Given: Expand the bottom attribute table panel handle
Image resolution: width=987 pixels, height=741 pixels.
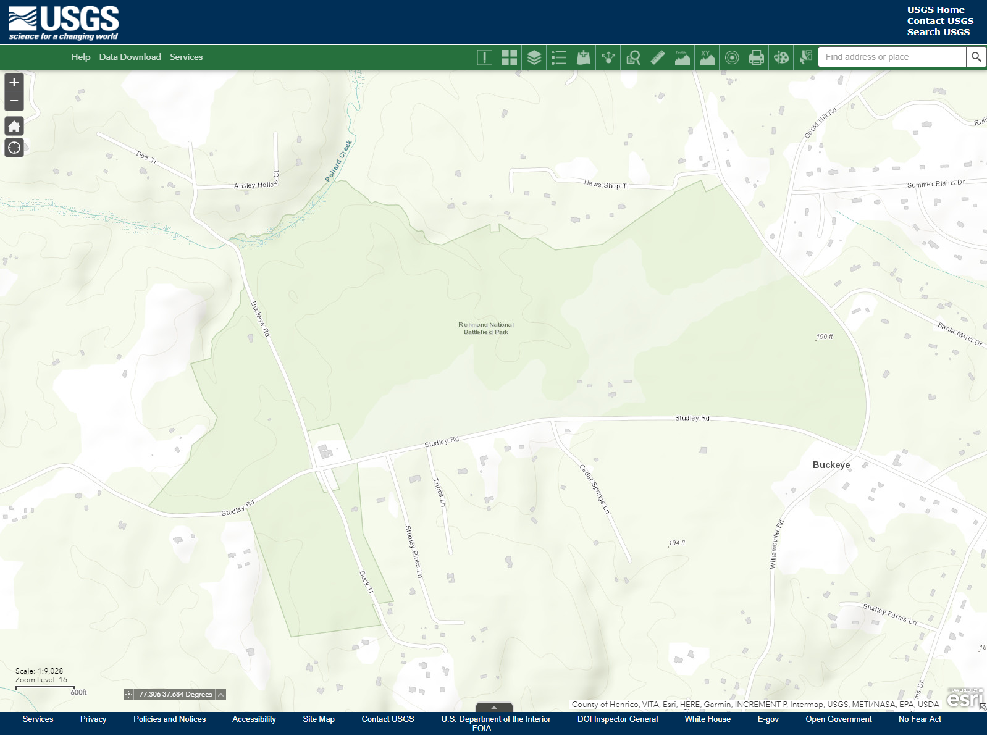Looking at the screenshot, I should 493,707.
